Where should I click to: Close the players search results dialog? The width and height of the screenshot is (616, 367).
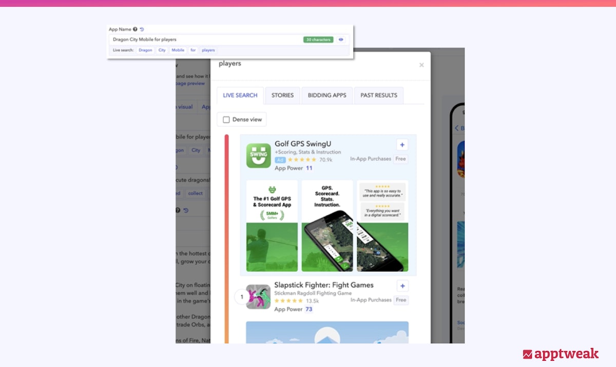(421, 65)
